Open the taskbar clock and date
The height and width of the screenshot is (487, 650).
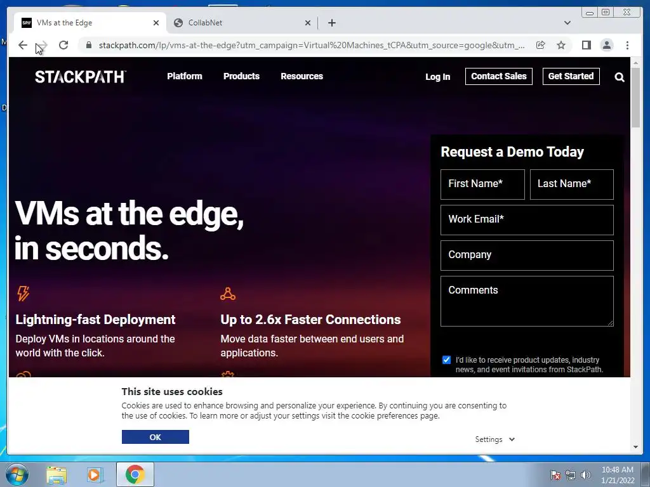tap(618, 475)
